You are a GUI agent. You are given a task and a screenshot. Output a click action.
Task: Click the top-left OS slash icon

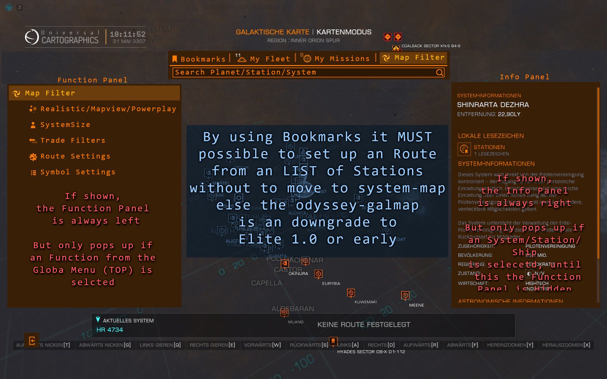20,7
